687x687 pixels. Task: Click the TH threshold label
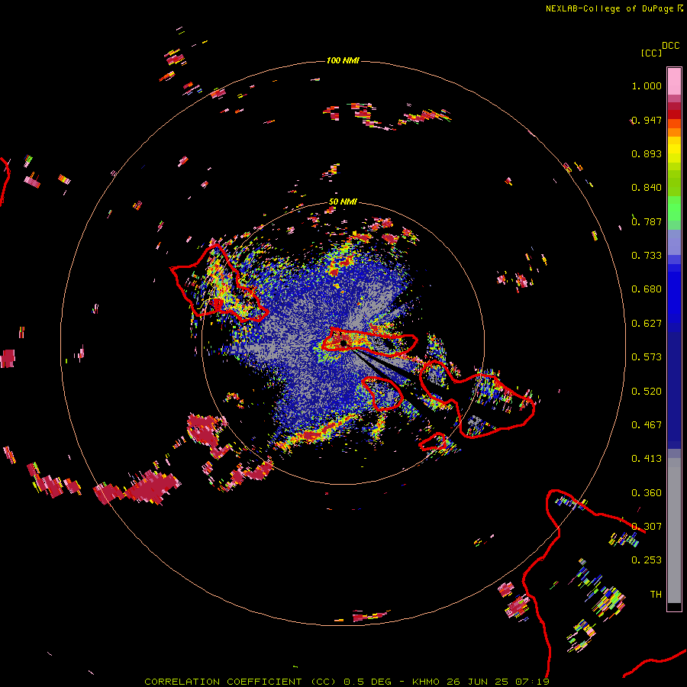point(656,595)
